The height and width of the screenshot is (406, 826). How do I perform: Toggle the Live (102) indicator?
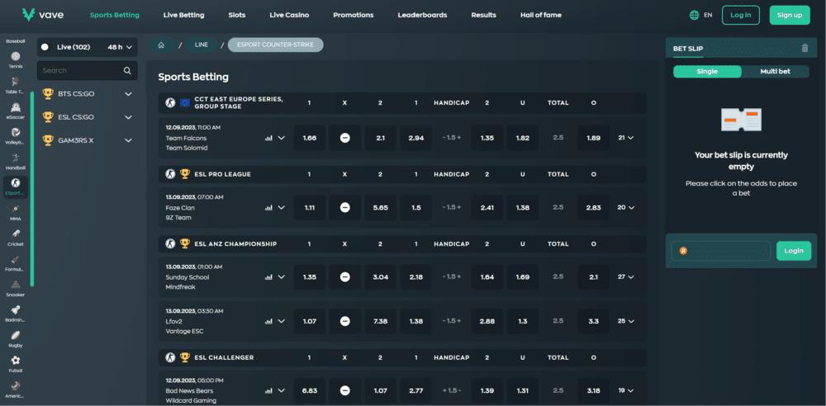click(45, 47)
